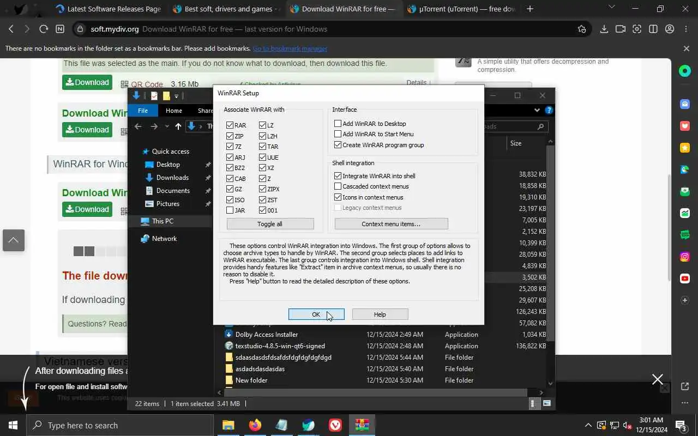The height and width of the screenshot is (436, 698).
Task: Click the Explorer Up arrow navigation icon
Action: [x=178, y=126]
